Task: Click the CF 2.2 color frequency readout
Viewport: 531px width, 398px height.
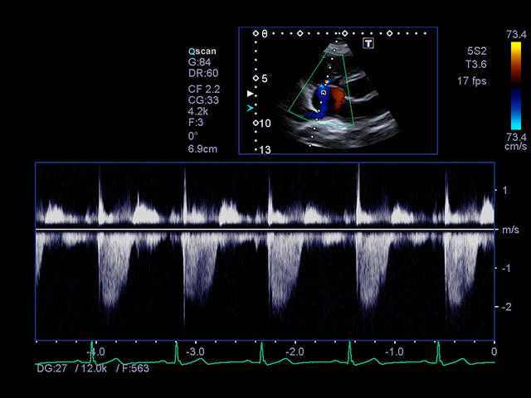Action: 204,88
